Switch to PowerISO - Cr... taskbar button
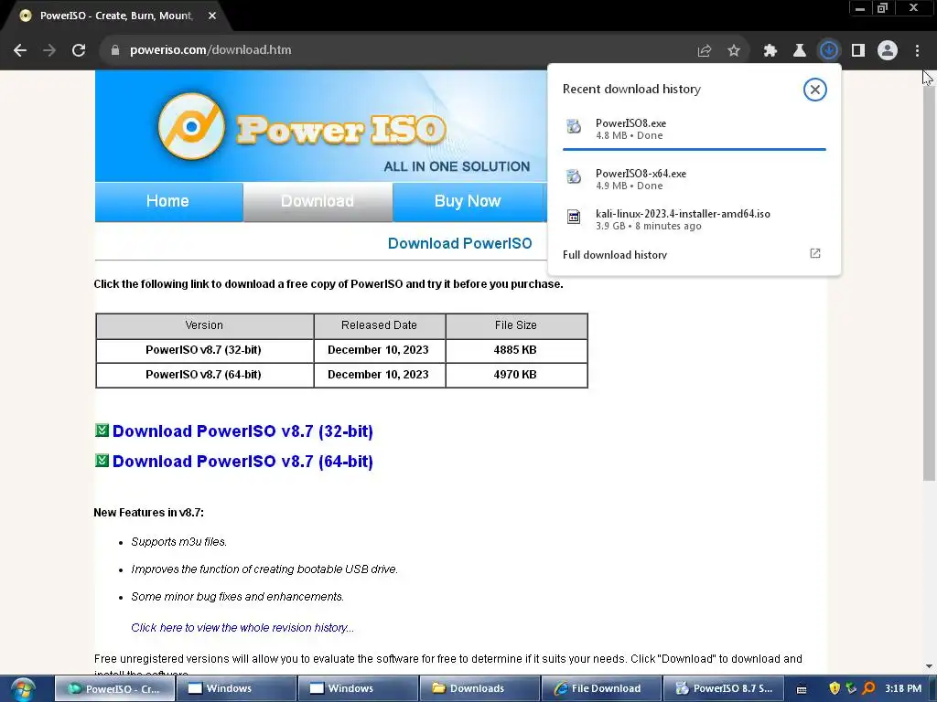Screen dimensions: 937x702 click(115, 689)
